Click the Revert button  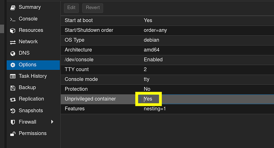coord(93,8)
